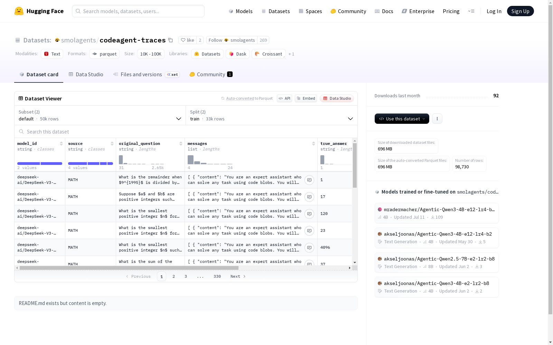Viewport: 553px width, 345px height.
Task: Switch to the Dataset card tab
Action: click(39, 75)
